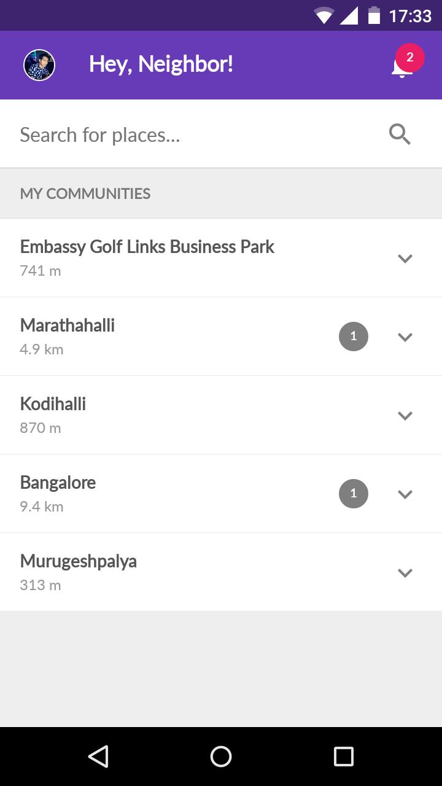Expand the Marathahalli community chevron
The height and width of the screenshot is (786, 442).
click(405, 337)
